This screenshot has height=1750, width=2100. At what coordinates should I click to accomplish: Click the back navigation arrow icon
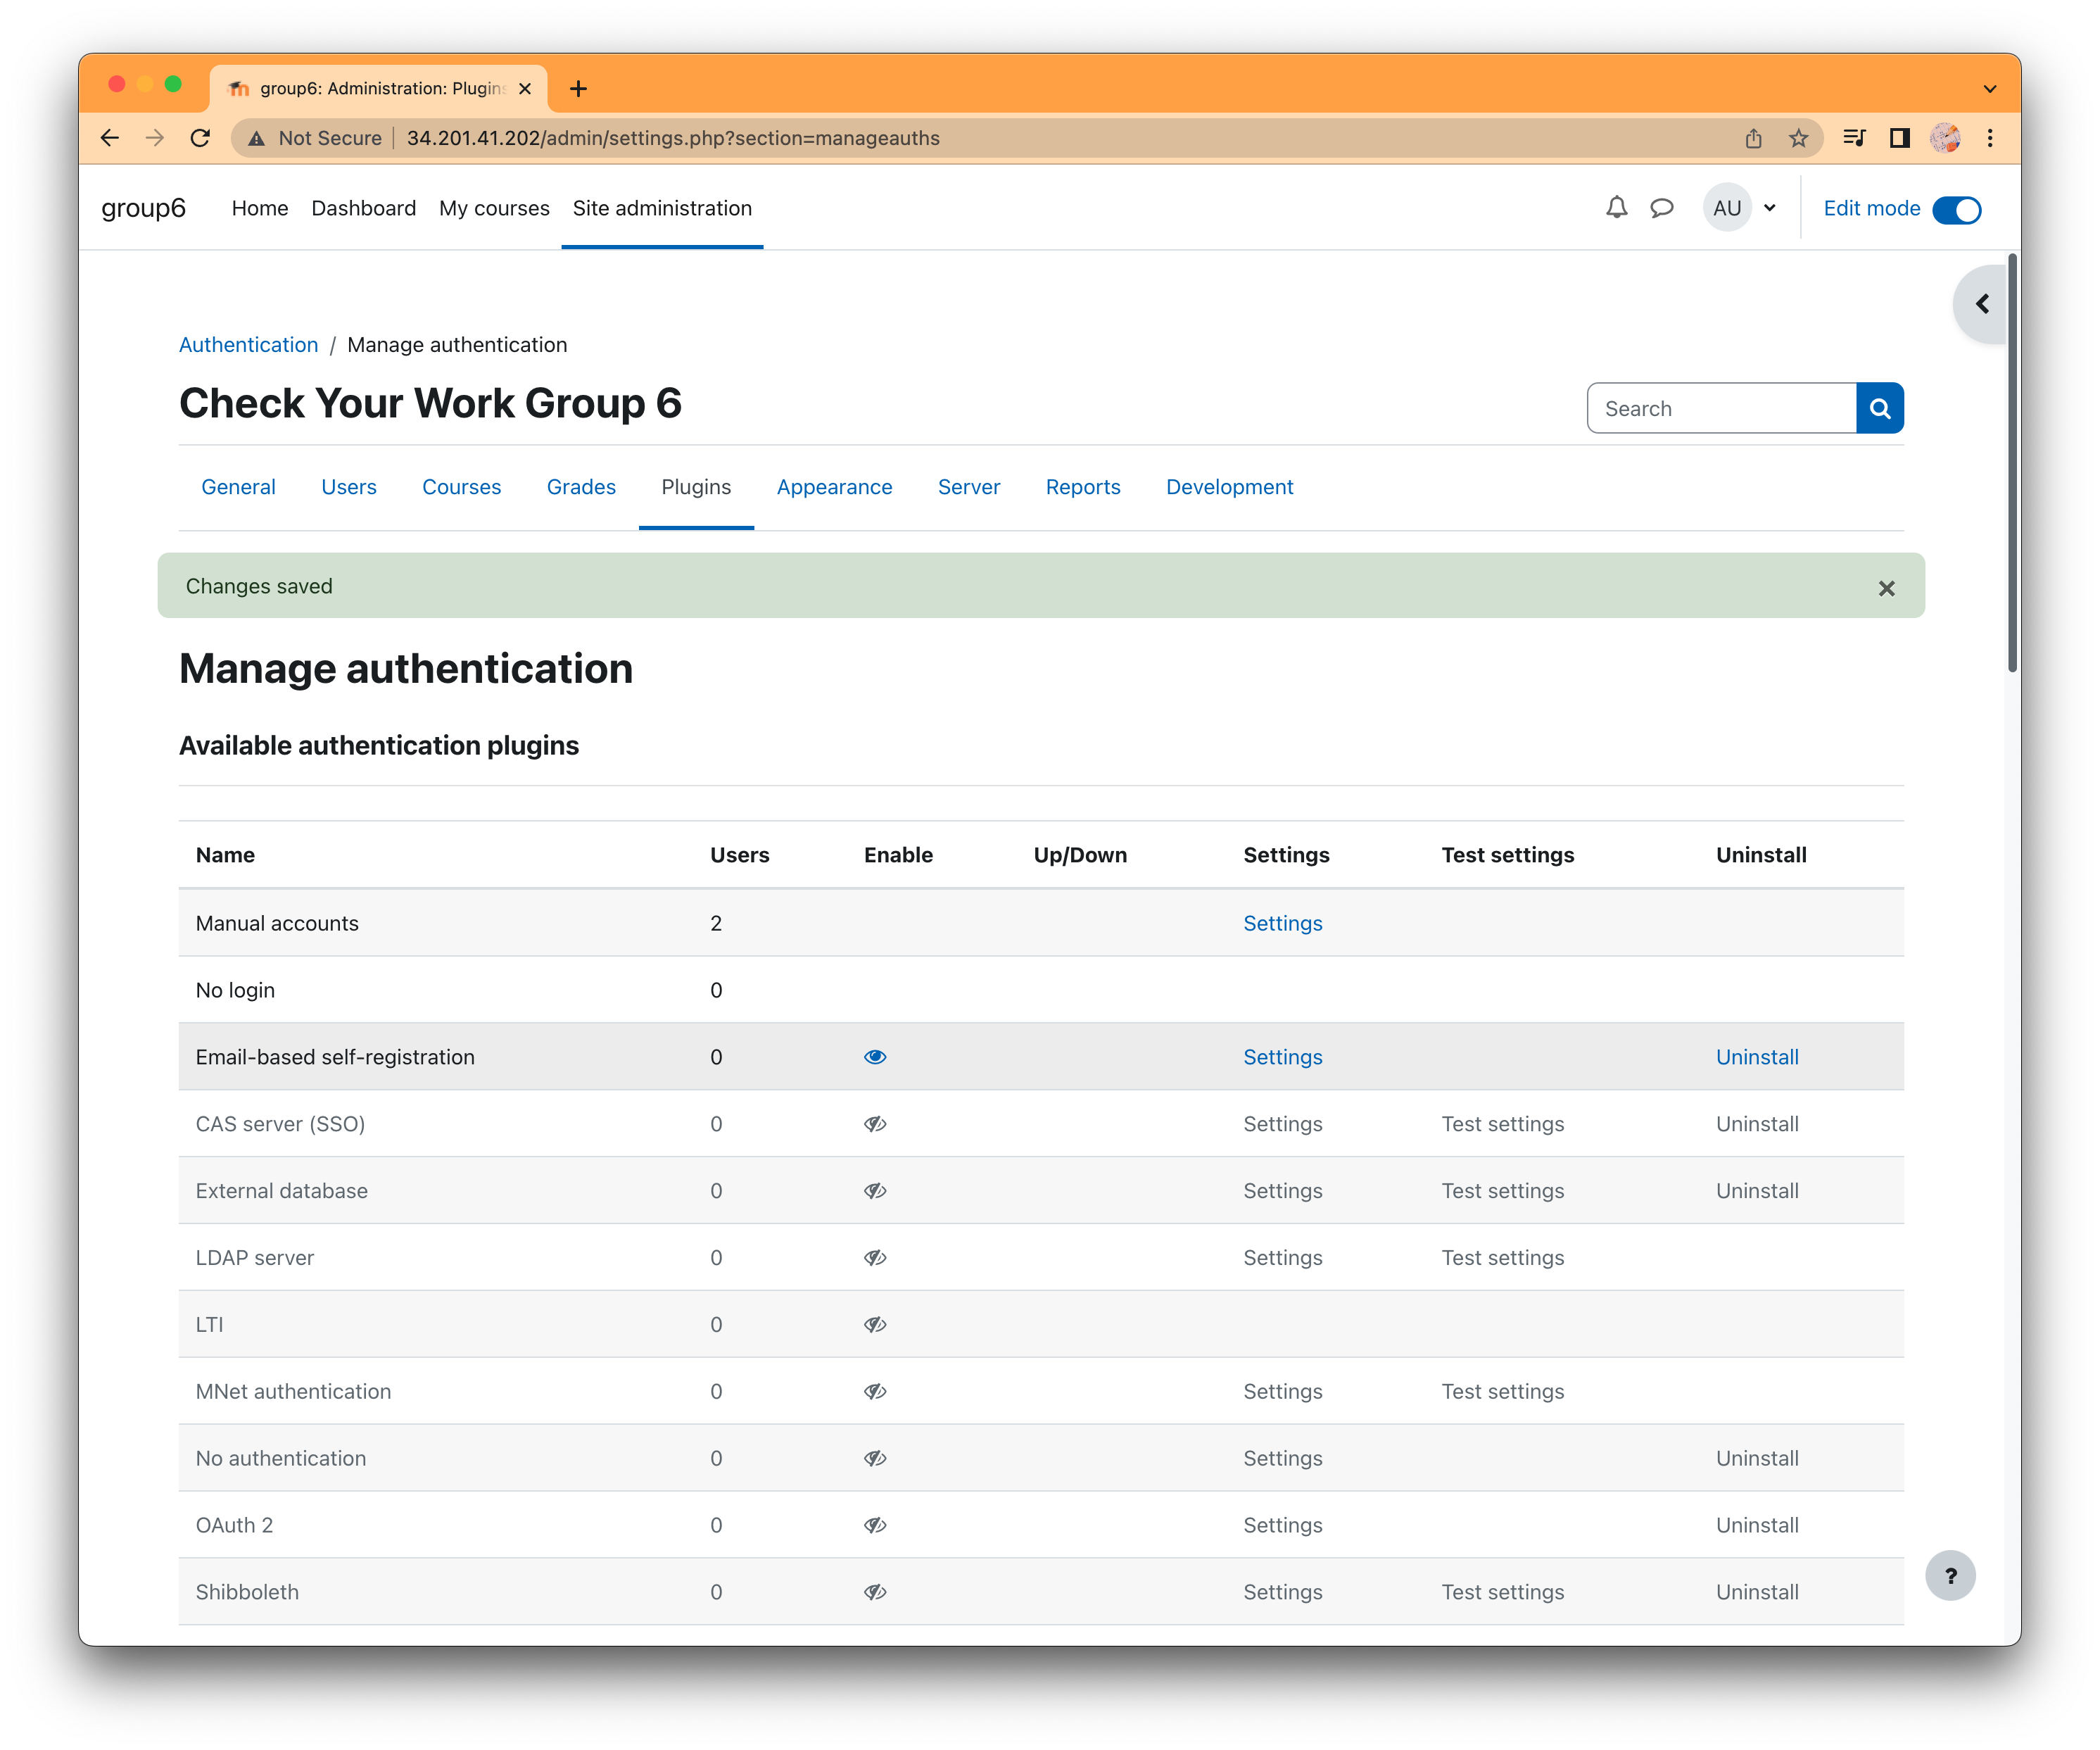108,139
